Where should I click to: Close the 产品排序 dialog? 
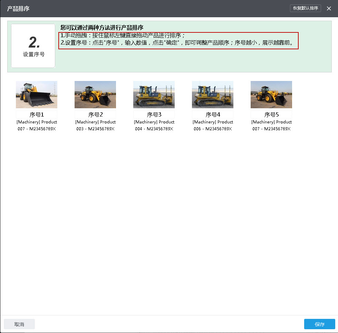click(x=329, y=8)
